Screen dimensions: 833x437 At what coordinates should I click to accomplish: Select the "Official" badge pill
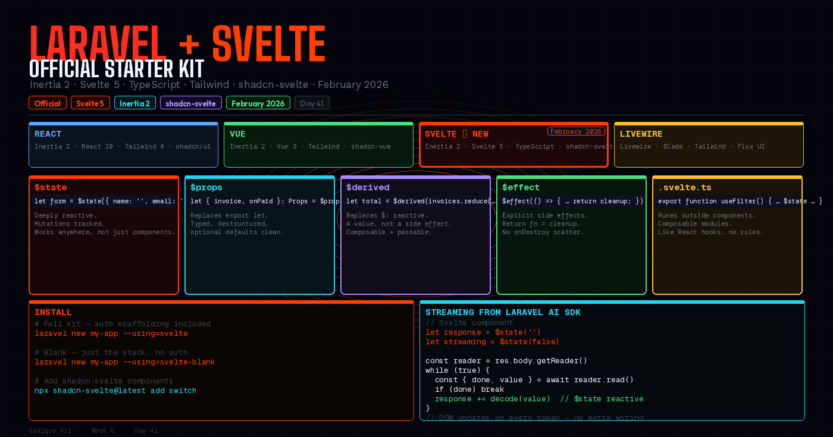(47, 102)
